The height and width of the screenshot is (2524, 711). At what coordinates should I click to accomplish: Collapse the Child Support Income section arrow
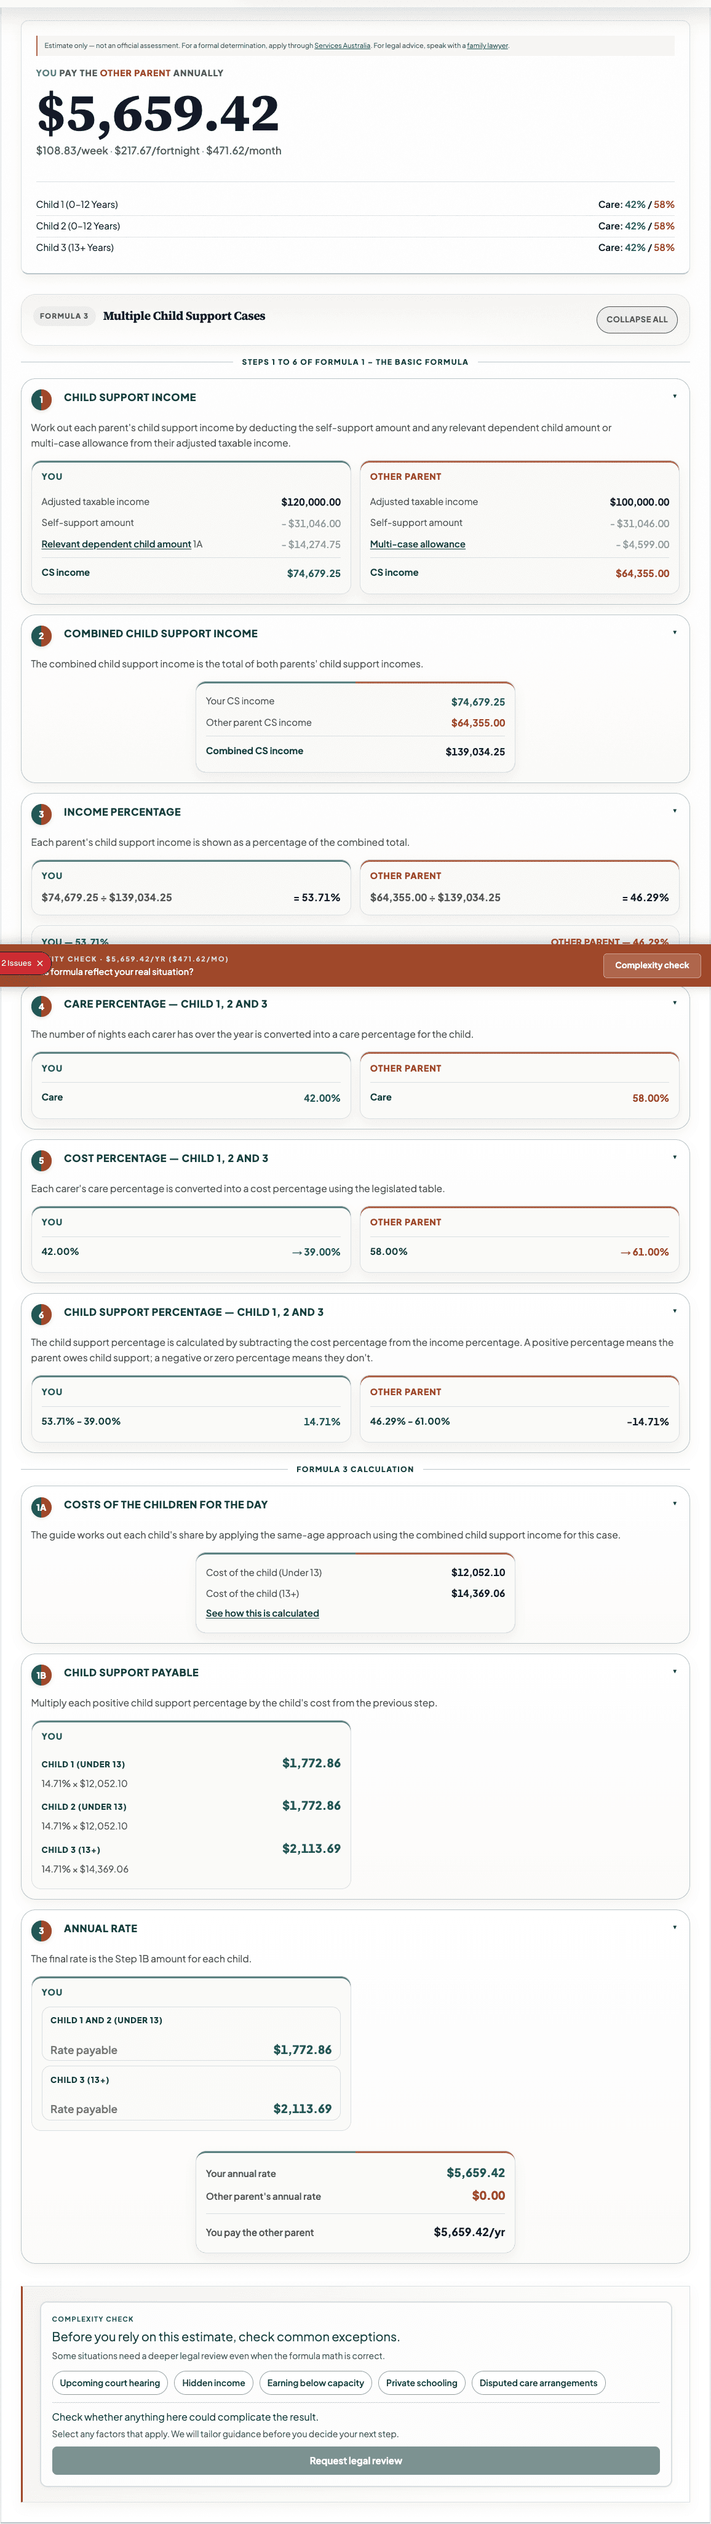coord(673,396)
